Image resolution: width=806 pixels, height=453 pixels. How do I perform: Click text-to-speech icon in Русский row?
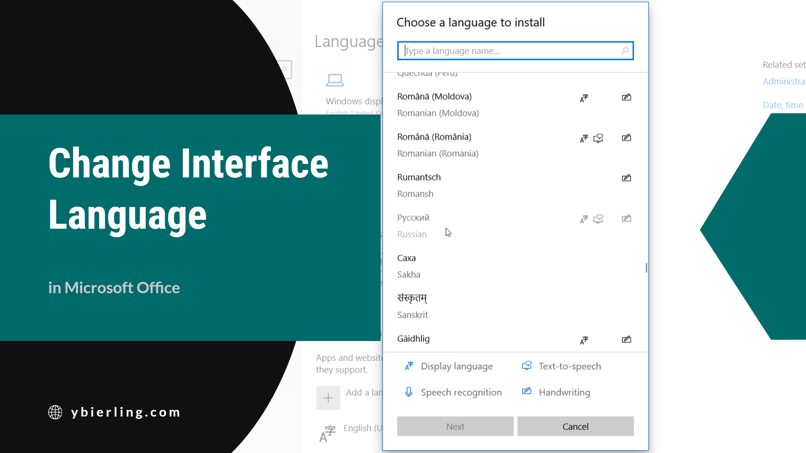coord(598,219)
